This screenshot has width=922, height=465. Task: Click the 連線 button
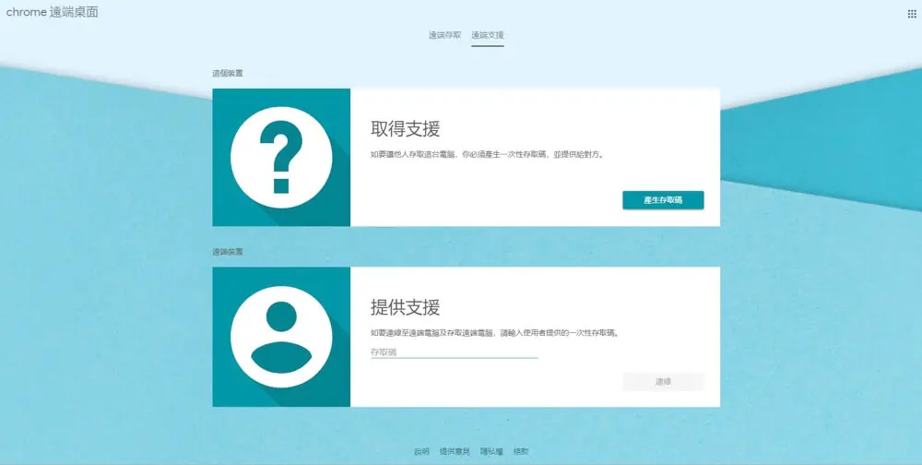663,381
